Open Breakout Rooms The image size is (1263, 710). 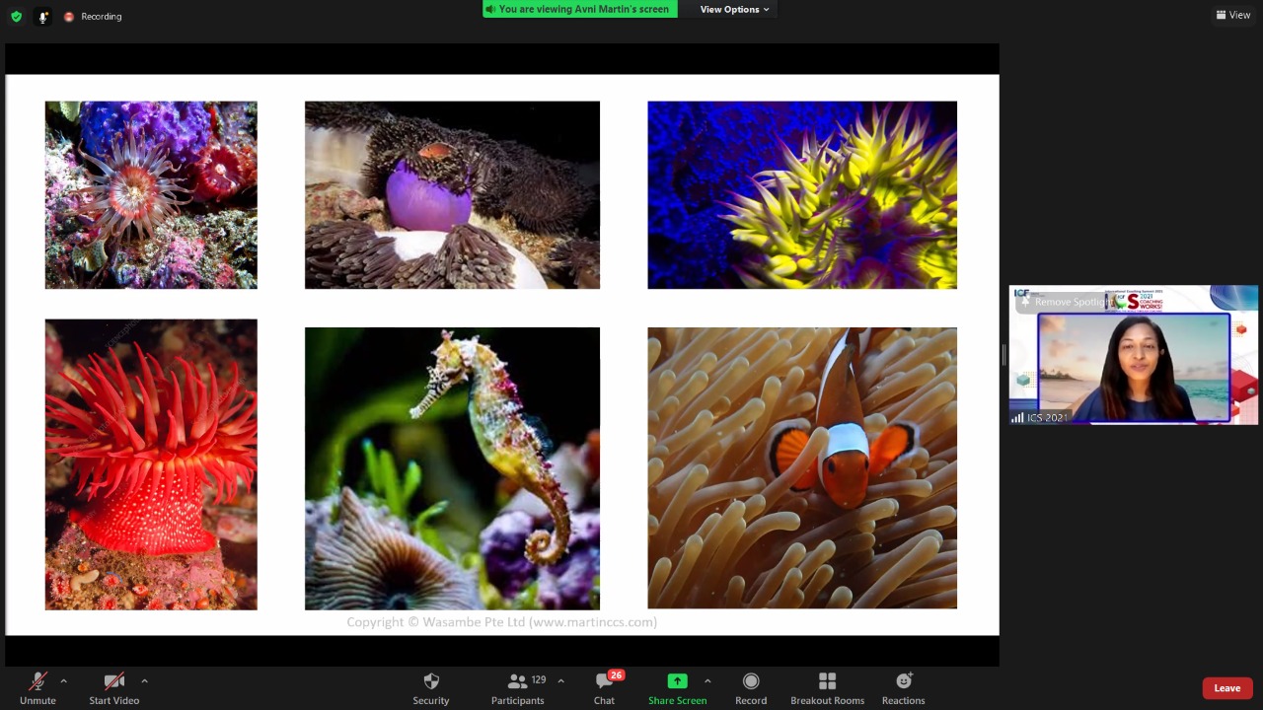827,687
